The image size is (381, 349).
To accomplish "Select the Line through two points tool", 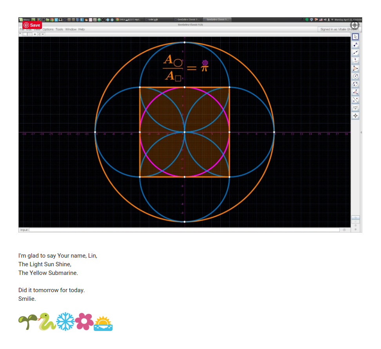I will 355,53.
